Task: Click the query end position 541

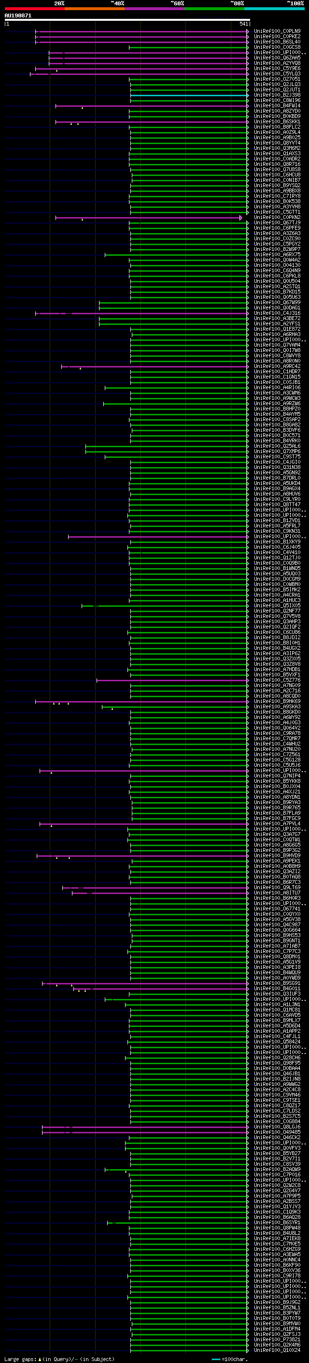Action: [243, 24]
